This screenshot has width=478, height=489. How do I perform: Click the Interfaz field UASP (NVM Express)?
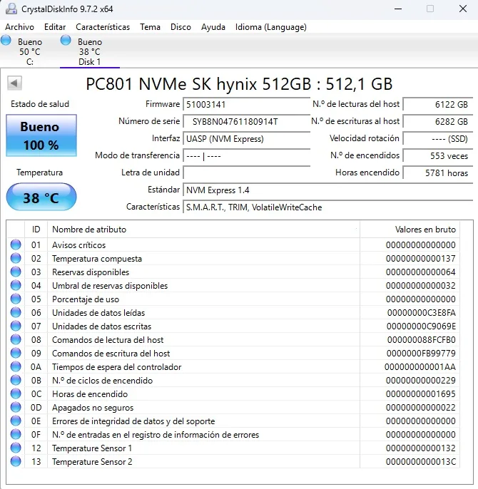click(x=246, y=138)
